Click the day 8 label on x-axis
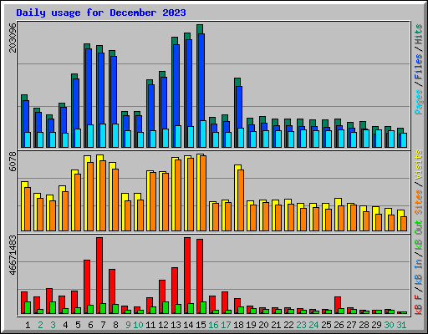This screenshot has width=428, height=334. point(115,325)
